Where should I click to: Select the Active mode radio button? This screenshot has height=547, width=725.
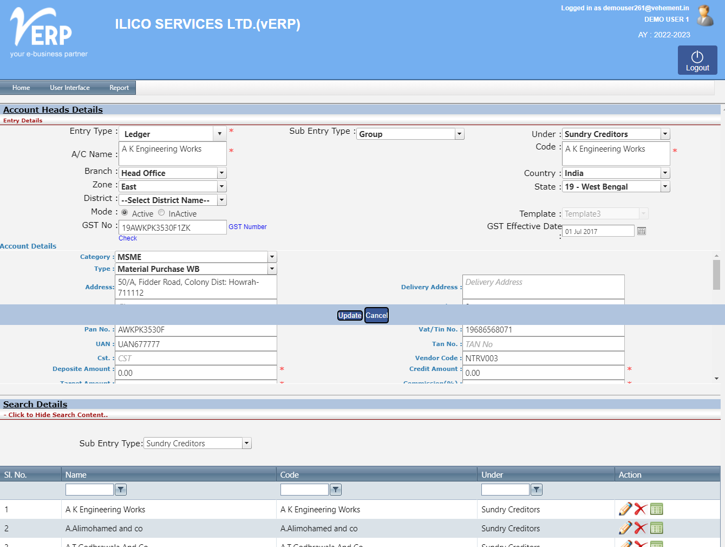click(x=125, y=213)
